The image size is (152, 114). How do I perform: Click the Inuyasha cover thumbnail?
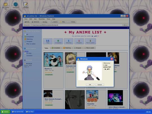(92, 96)
